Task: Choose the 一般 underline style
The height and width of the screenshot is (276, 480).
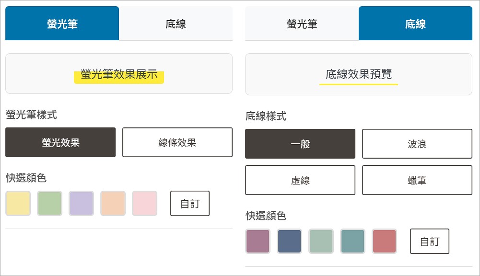Action: 300,144
